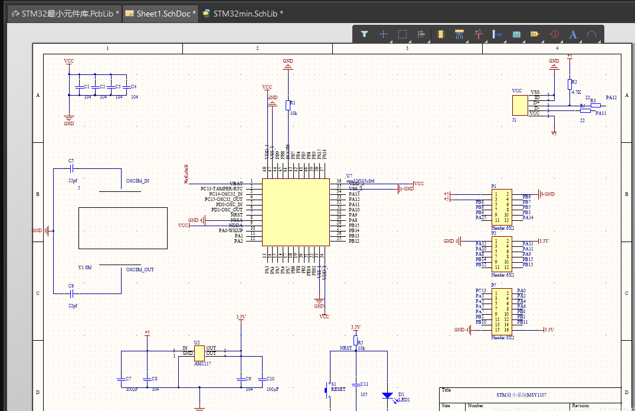Select the move objects cross icon

(383, 34)
